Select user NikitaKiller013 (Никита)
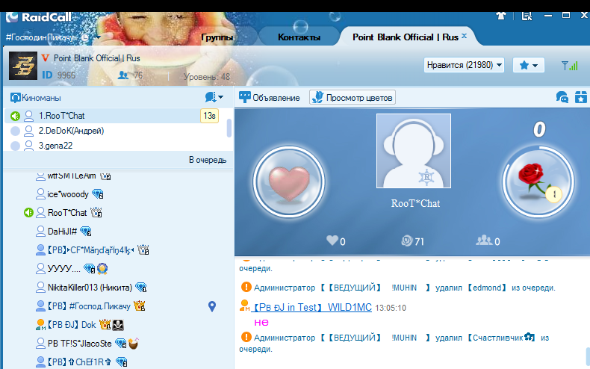This screenshot has height=369, width=590. pos(90,288)
